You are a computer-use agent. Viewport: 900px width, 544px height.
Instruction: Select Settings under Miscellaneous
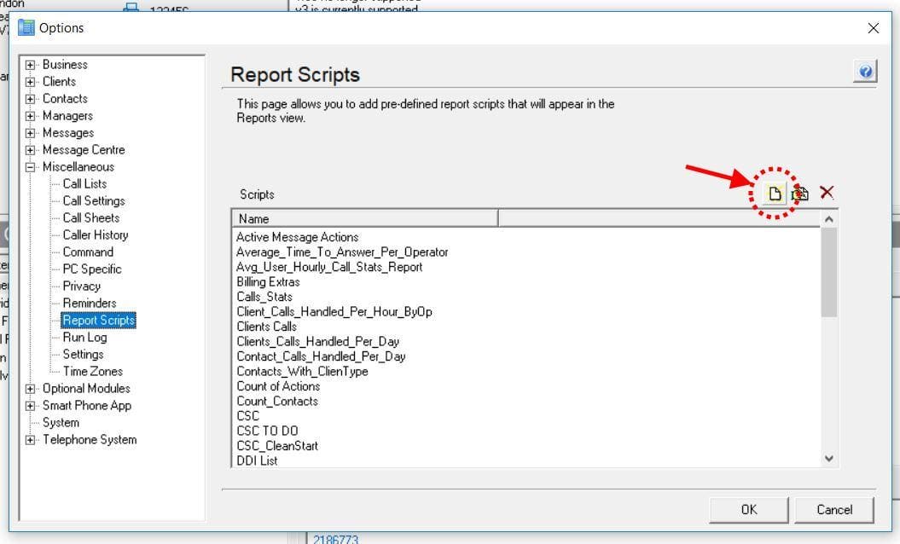click(x=83, y=354)
